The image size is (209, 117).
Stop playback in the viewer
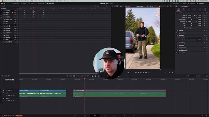141,72
